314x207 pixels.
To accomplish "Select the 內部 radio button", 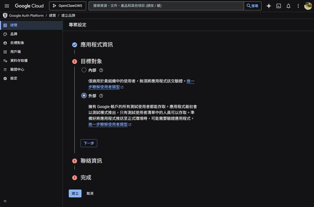I will click(x=84, y=70).
